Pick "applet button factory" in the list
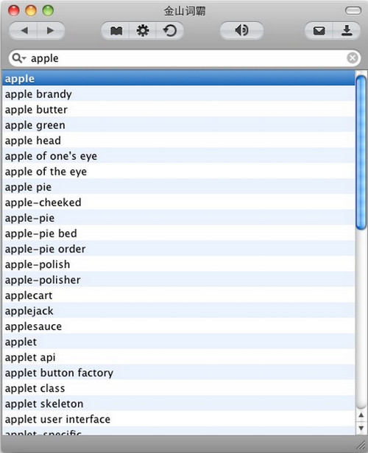 [x=178, y=373]
